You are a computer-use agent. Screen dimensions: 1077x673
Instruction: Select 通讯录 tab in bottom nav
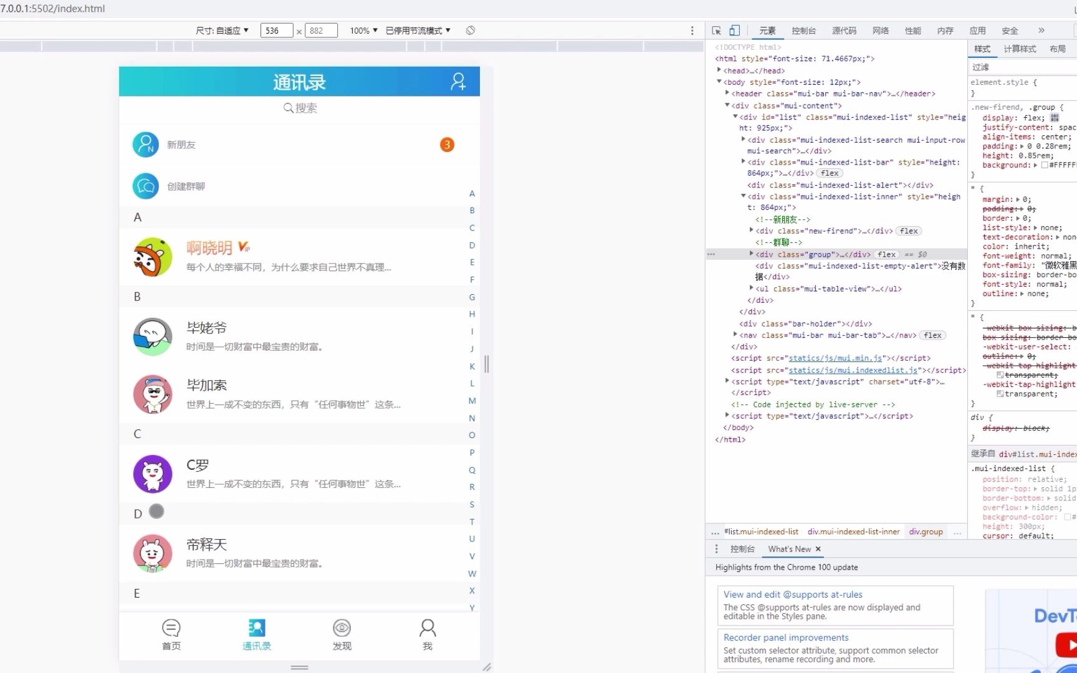pos(257,635)
